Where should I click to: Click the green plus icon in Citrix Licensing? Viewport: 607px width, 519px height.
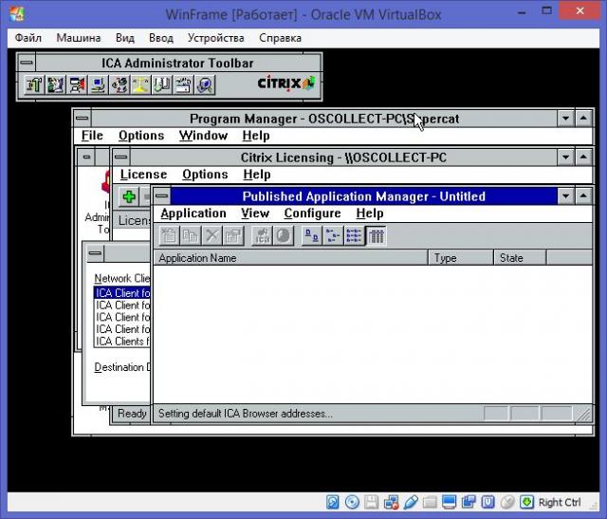129,196
